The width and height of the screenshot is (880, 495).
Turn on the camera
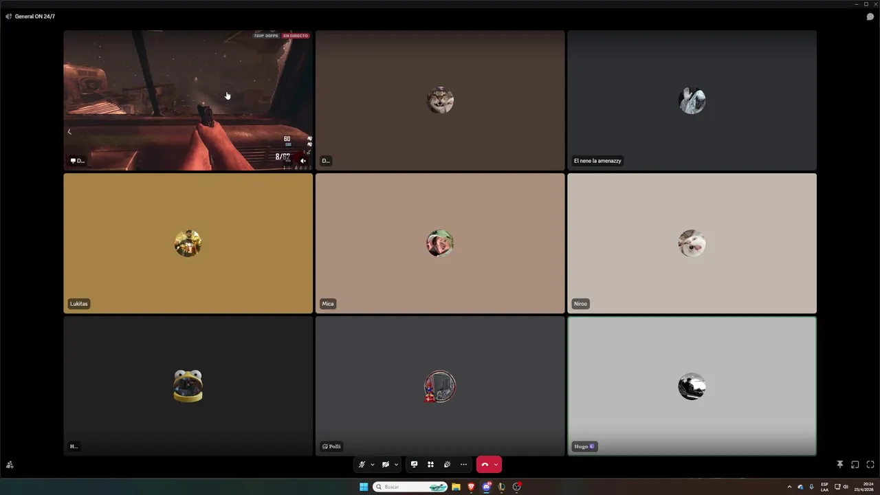(x=386, y=465)
